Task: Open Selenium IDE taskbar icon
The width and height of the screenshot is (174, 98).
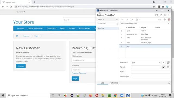Action: coord(128,96)
